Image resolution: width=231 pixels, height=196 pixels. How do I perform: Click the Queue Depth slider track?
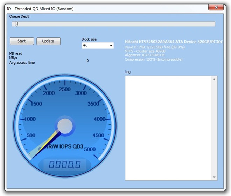coord(113,24)
